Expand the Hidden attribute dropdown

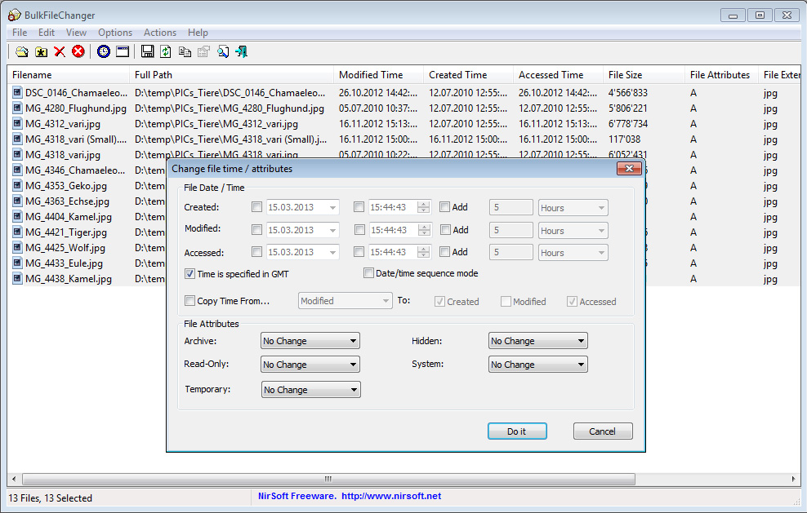tap(538, 341)
